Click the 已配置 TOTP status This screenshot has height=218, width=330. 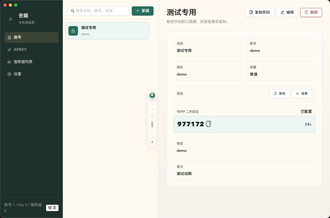click(x=306, y=111)
